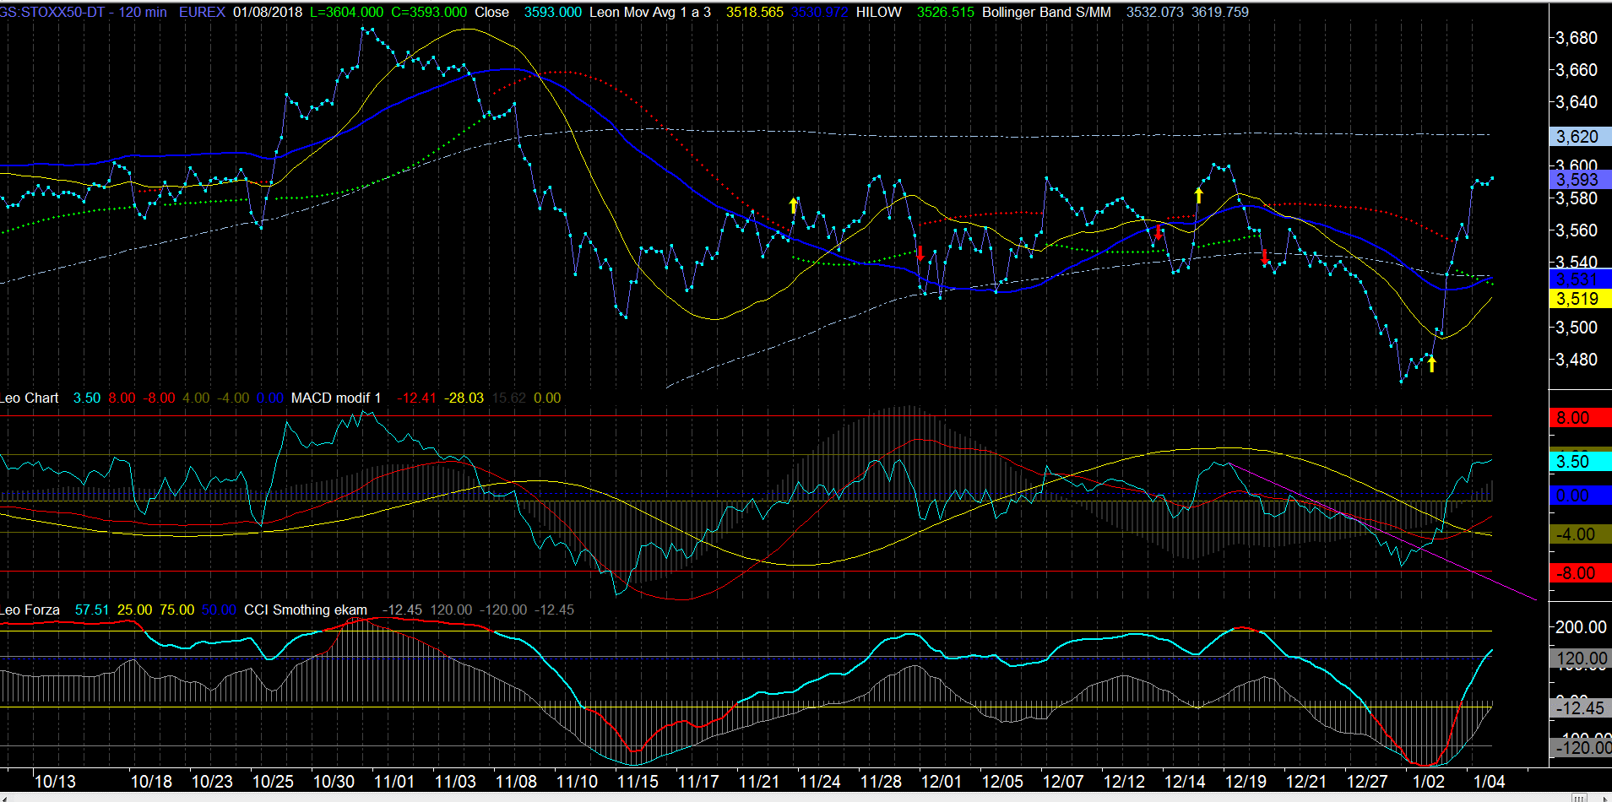Click the 12/07 date axis label
Viewport: 1612px width, 802px height.
coord(1063,781)
